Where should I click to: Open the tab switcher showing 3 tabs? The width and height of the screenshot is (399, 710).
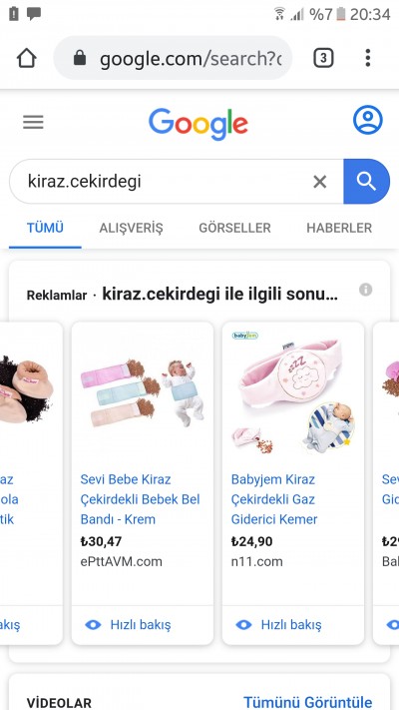click(x=323, y=58)
